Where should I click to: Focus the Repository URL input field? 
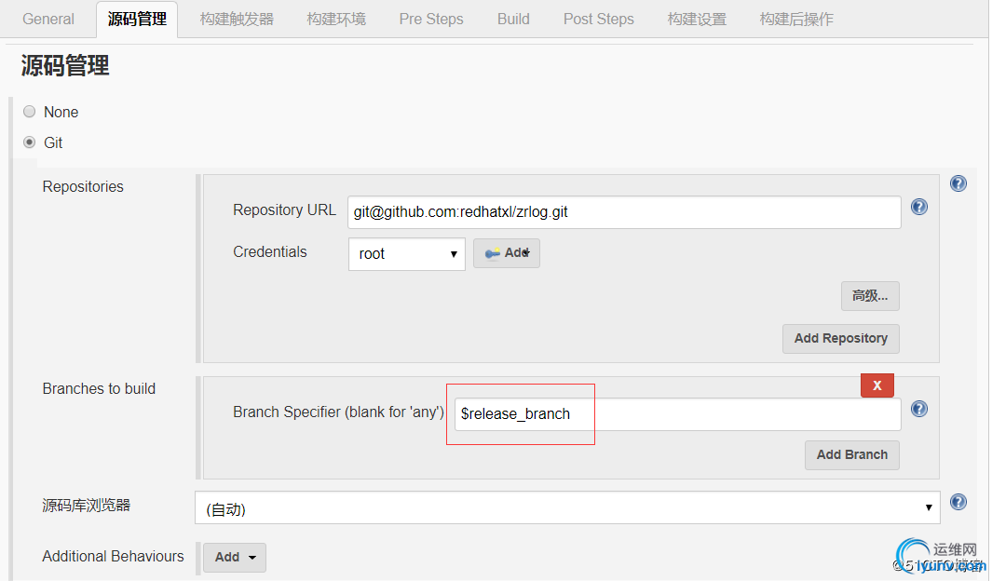624,211
